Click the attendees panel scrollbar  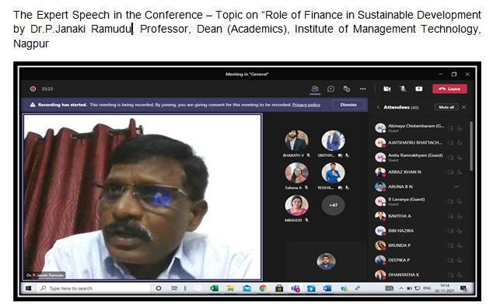[x=471, y=146]
